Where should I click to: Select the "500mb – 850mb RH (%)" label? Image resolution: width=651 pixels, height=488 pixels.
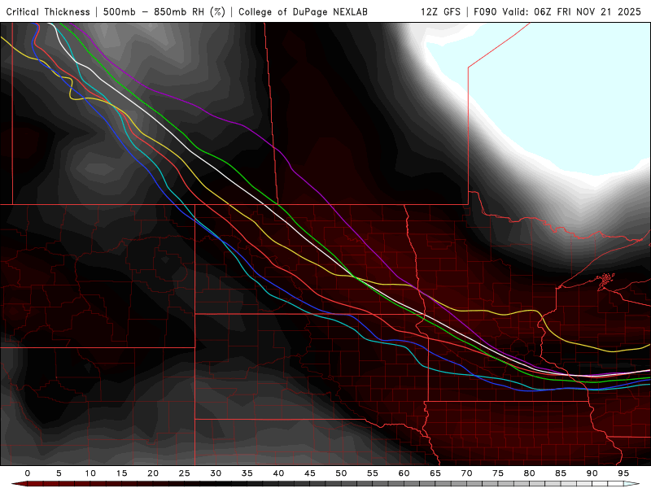point(164,12)
